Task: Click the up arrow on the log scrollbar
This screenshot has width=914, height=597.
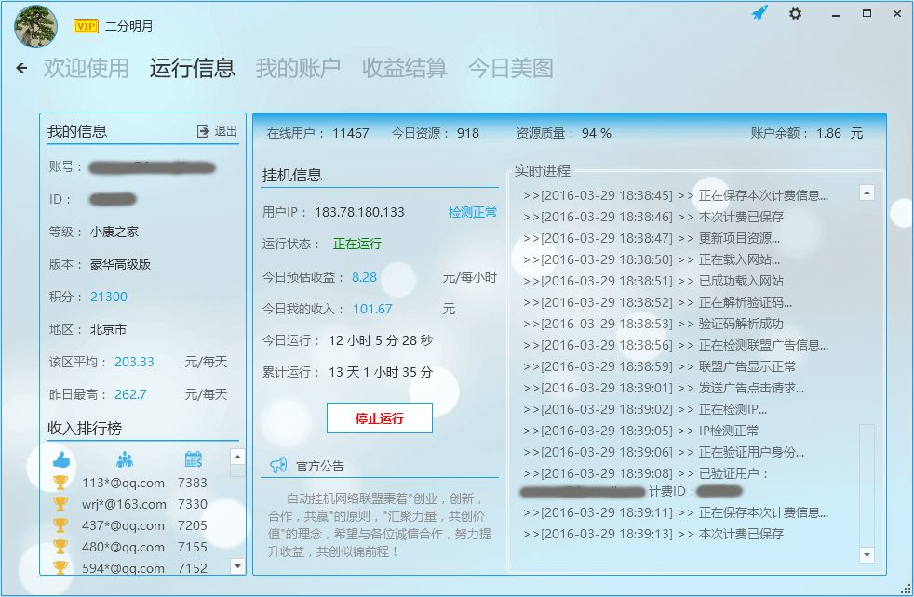Action: (867, 193)
